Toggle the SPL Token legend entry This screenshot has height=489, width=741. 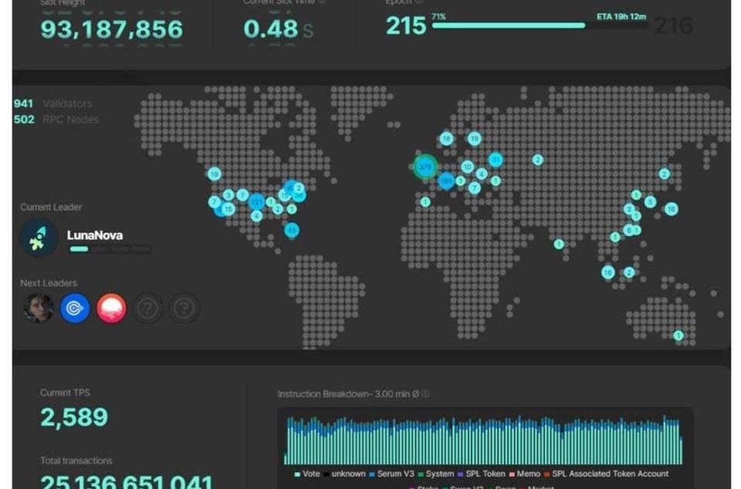click(479, 474)
